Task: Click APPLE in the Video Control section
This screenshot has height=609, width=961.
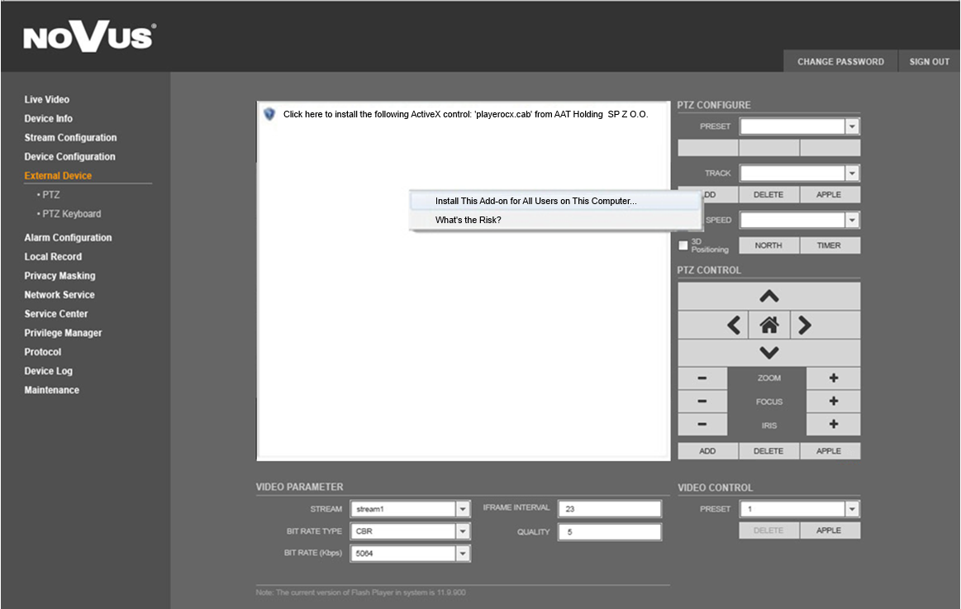Action: pos(830,530)
